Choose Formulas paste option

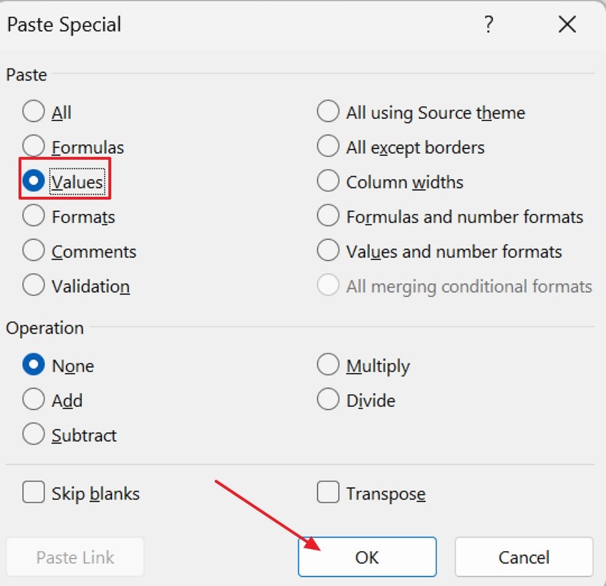coord(34,146)
